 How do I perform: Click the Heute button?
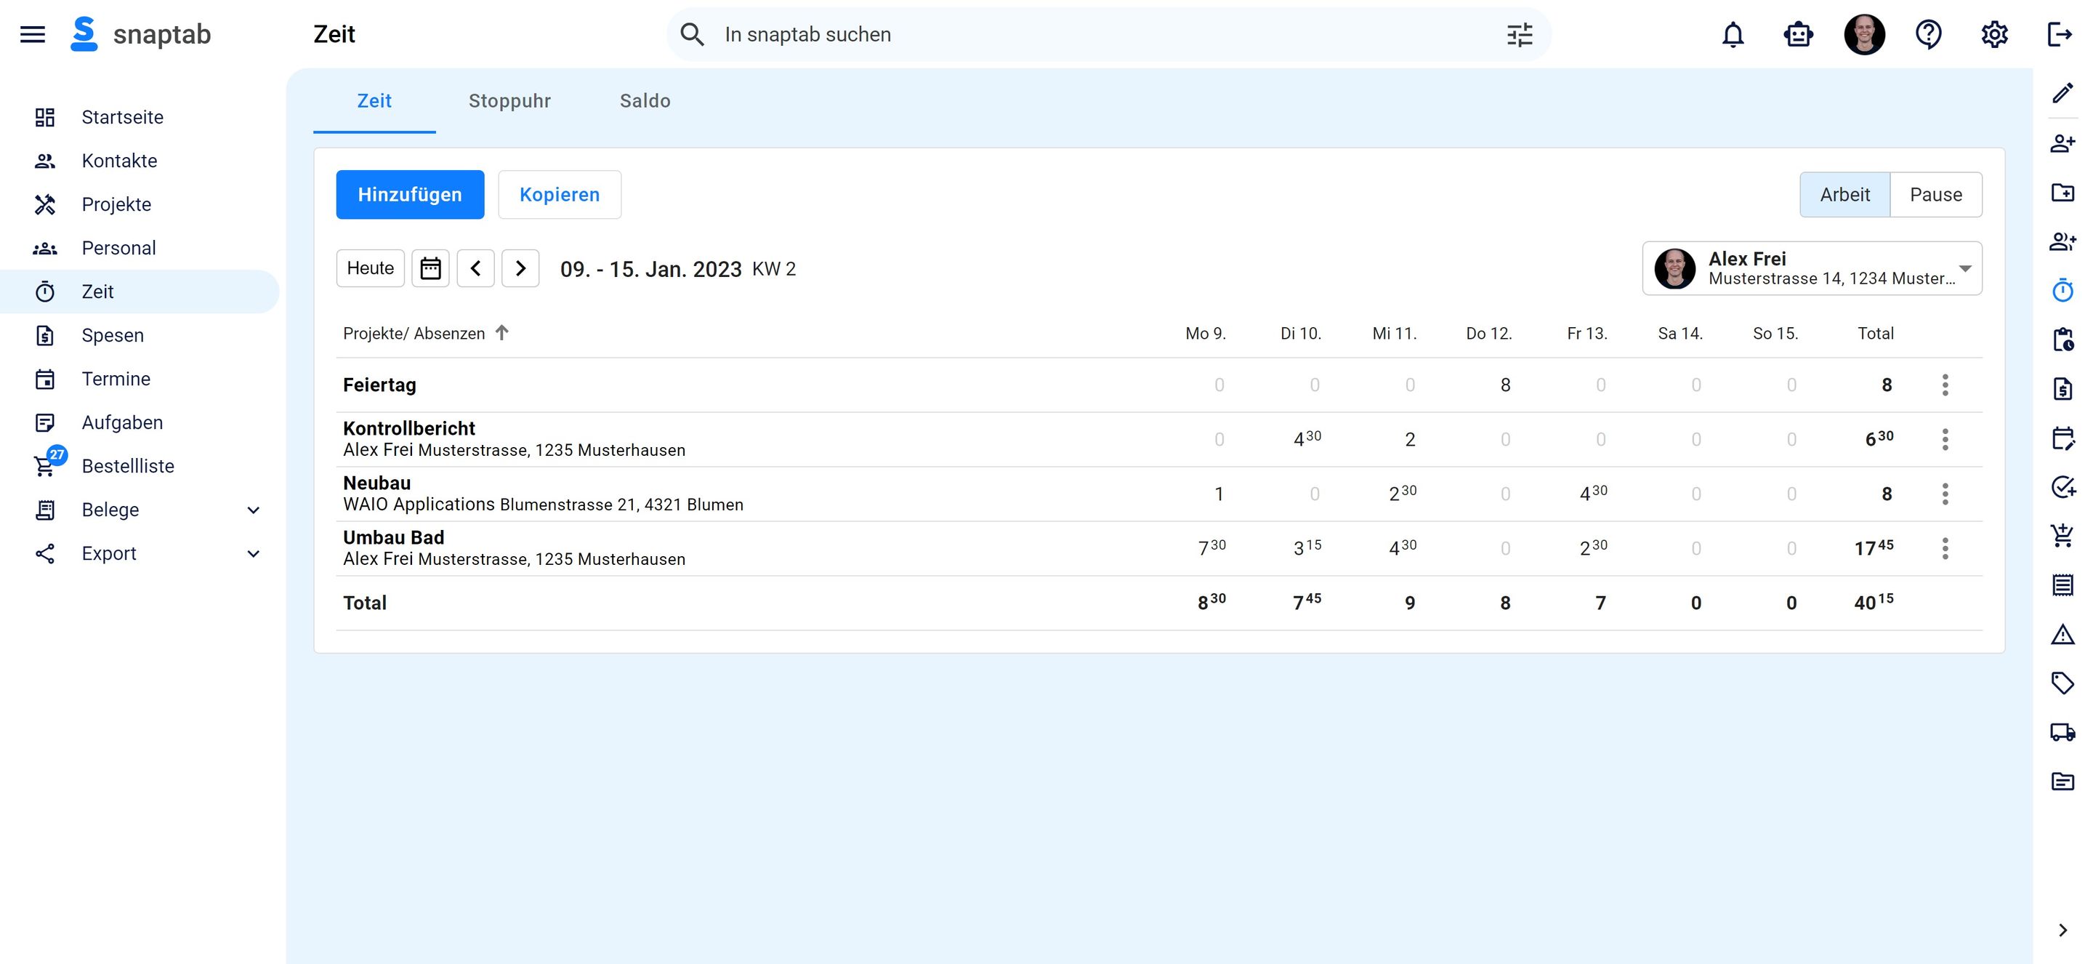370,268
